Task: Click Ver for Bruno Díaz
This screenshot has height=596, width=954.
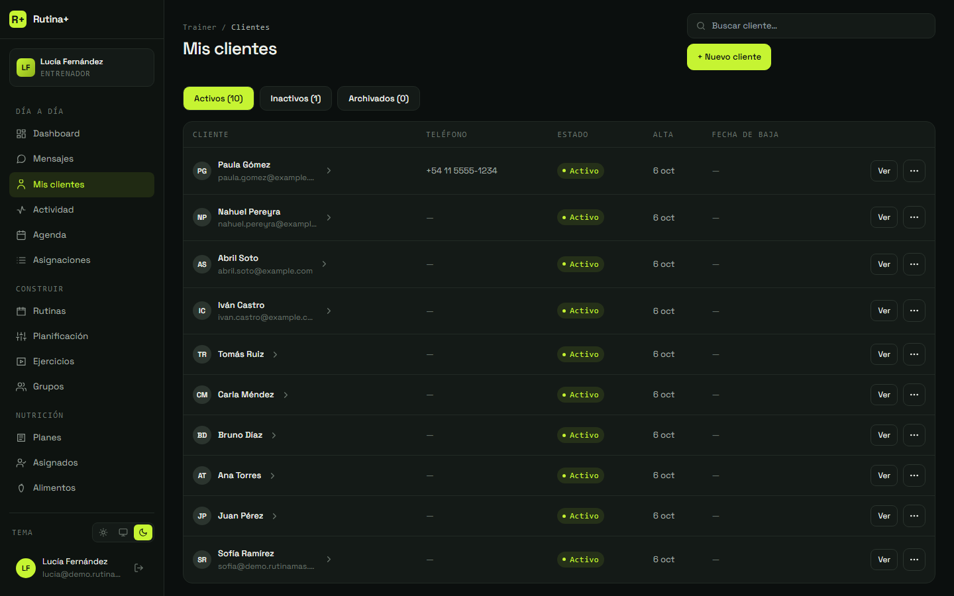Action: coord(884,435)
